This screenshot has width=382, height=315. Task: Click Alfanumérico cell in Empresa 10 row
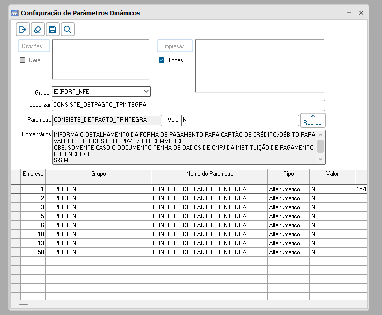[x=289, y=234]
